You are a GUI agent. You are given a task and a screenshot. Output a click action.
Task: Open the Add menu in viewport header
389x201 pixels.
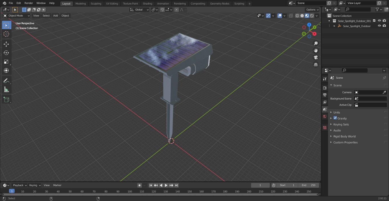pyautogui.click(x=56, y=16)
